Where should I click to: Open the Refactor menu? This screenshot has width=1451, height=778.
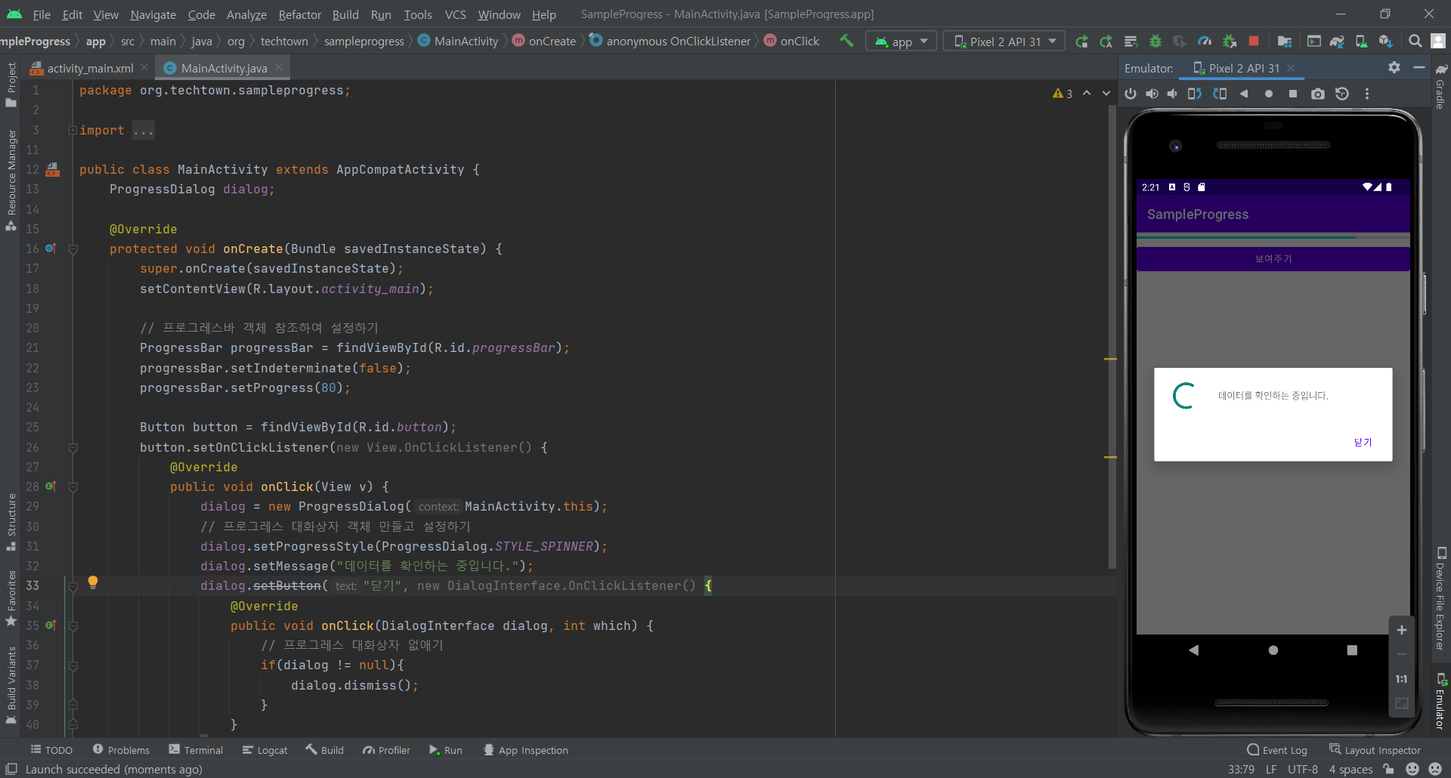pos(299,14)
